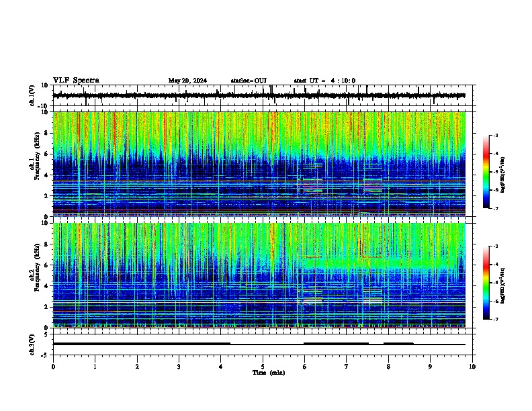This screenshot has width=532, height=411.
Task: Click the '-3' label on ch.2 colorbar
Action: 496,246
